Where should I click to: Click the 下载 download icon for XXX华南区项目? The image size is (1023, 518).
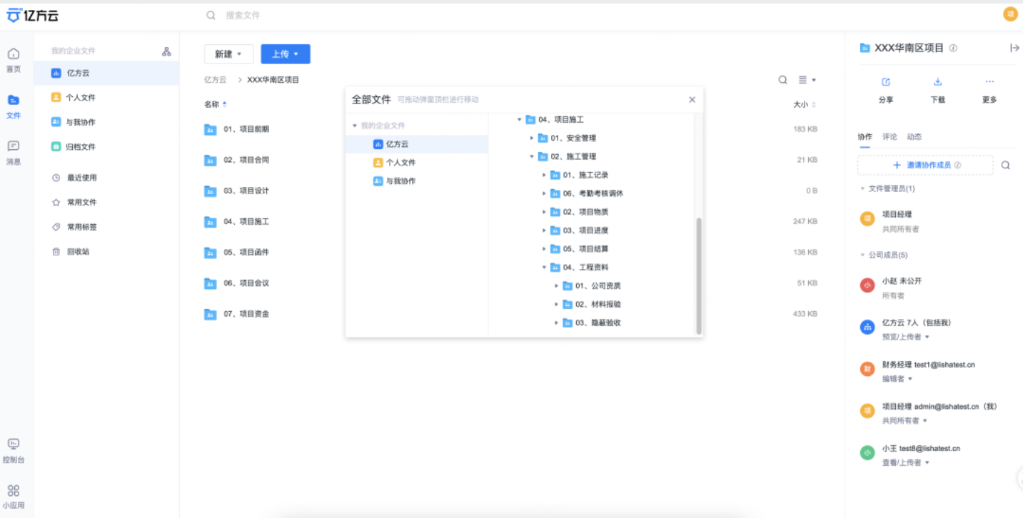(937, 83)
